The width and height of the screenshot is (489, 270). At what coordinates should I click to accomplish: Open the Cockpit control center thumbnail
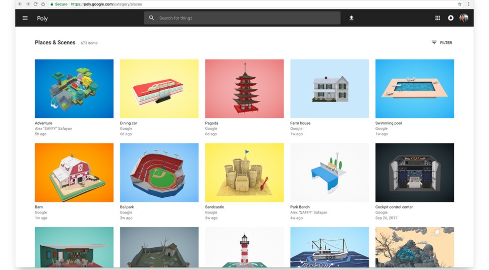click(x=414, y=173)
